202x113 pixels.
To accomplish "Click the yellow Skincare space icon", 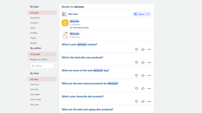I will coord(65,23).
